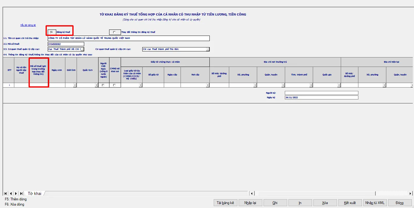This screenshot has height=208, width=414.
Task: Click Họ và tên người nộp thuế cell row 1
Action: 22,85
